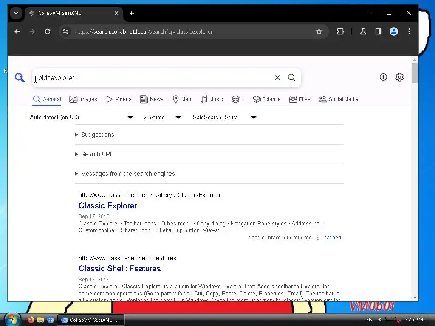Open the cached version link
Viewport: 435px width, 326px height.
tap(332, 238)
